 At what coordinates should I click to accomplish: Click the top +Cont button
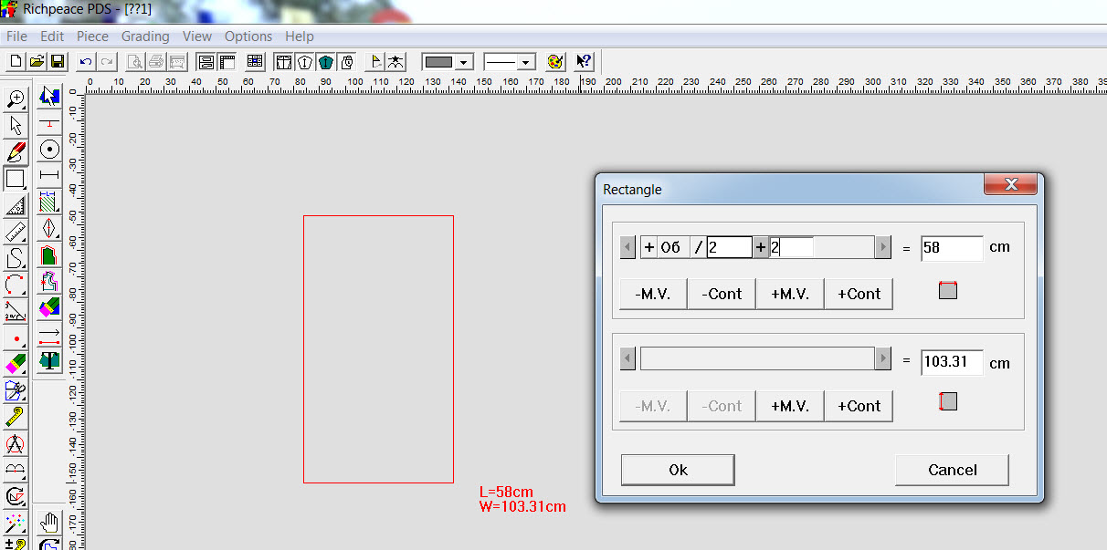[859, 294]
